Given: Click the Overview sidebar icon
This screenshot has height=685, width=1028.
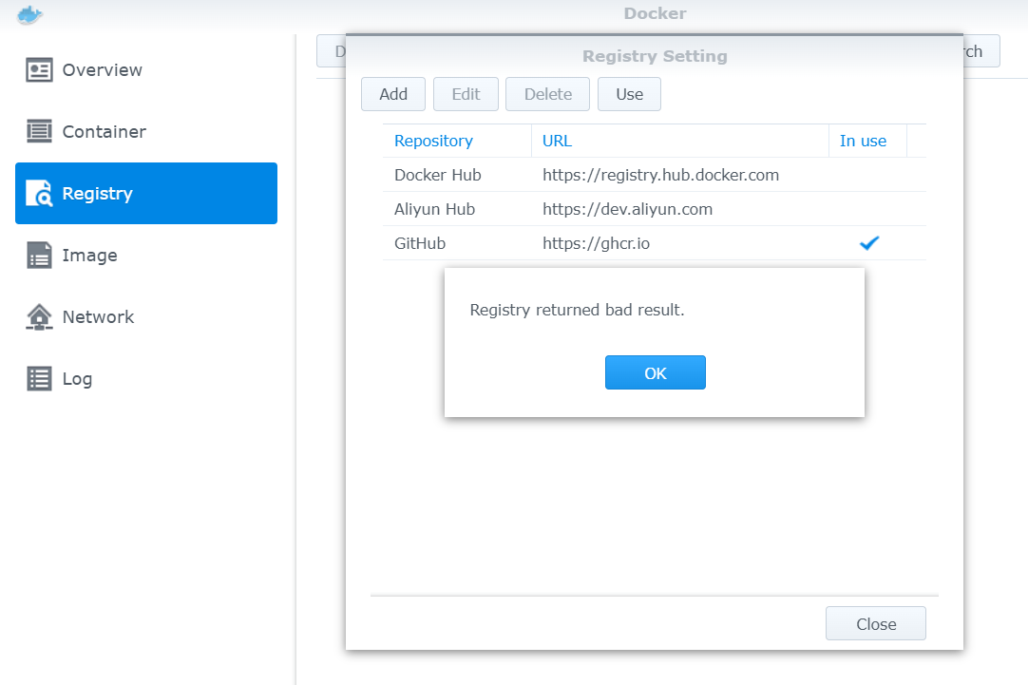Looking at the screenshot, I should 39,70.
